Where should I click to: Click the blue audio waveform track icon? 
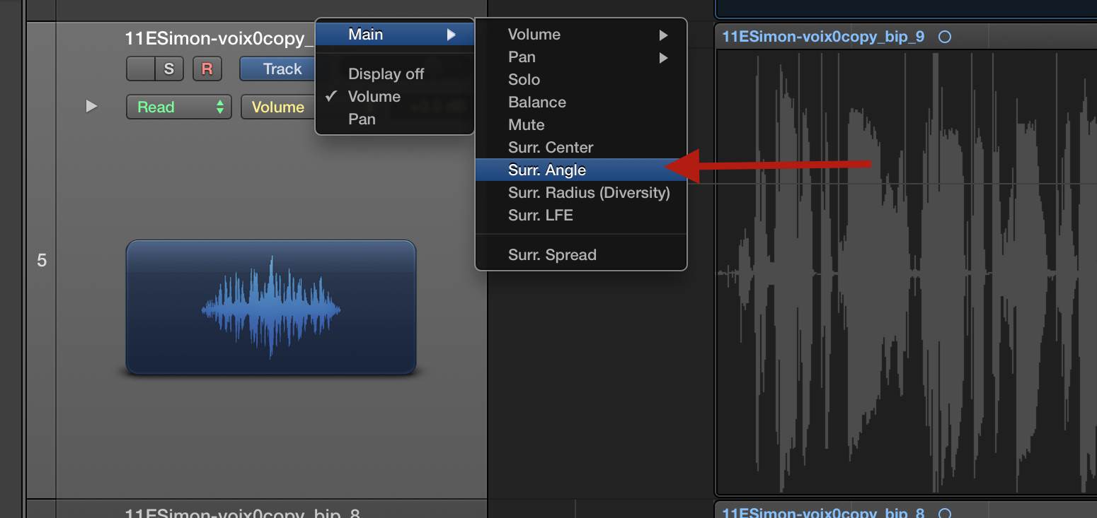coord(270,307)
